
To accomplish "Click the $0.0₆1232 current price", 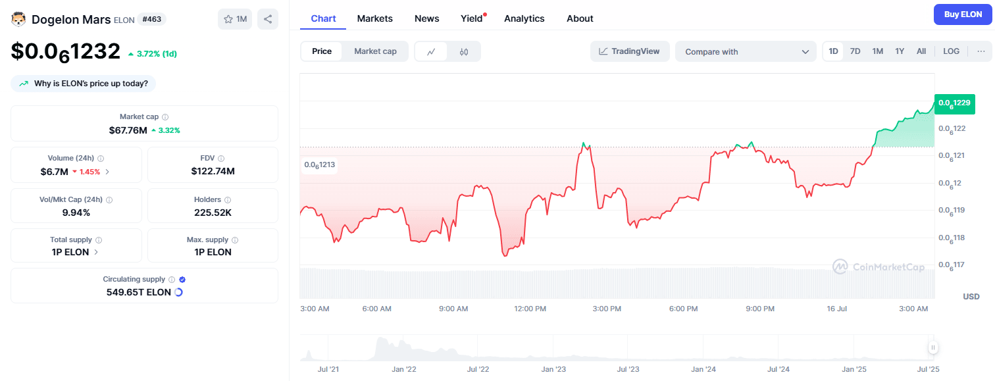I will 65,52.
